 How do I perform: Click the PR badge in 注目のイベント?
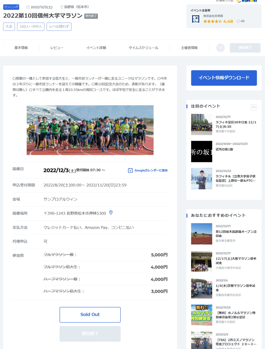tap(254, 107)
